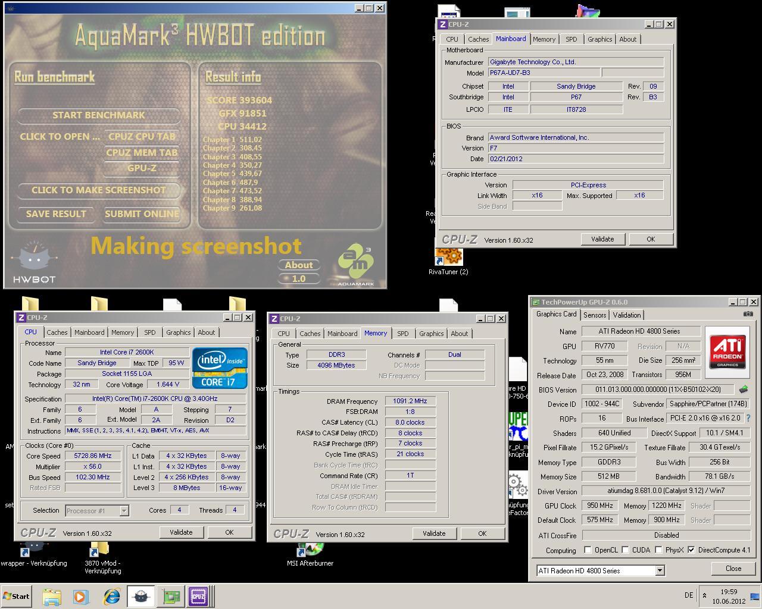Click the Core Voltage 1.644 V field

[x=168, y=385]
